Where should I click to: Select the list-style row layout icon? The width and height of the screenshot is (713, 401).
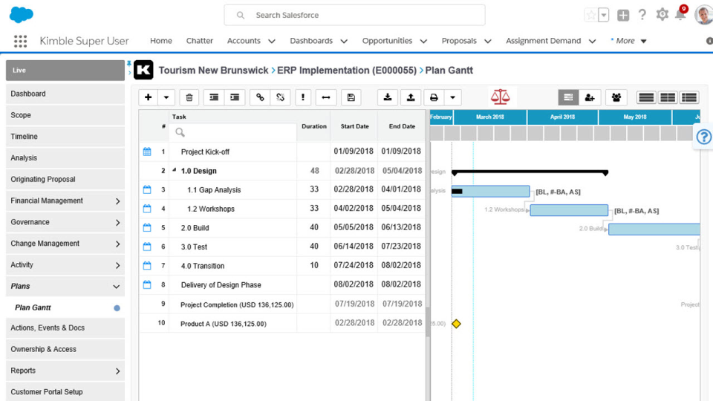(x=689, y=97)
